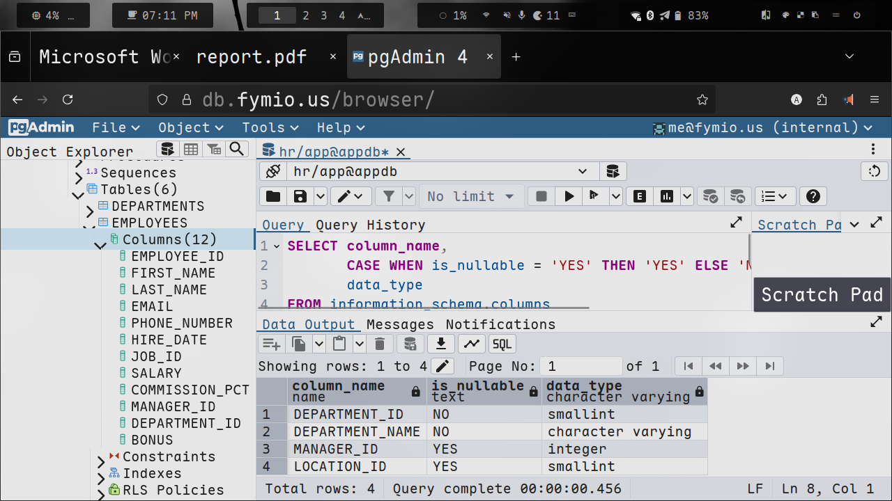Click the Execute query play button
This screenshot has width=892, height=501.
pyautogui.click(x=569, y=197)
